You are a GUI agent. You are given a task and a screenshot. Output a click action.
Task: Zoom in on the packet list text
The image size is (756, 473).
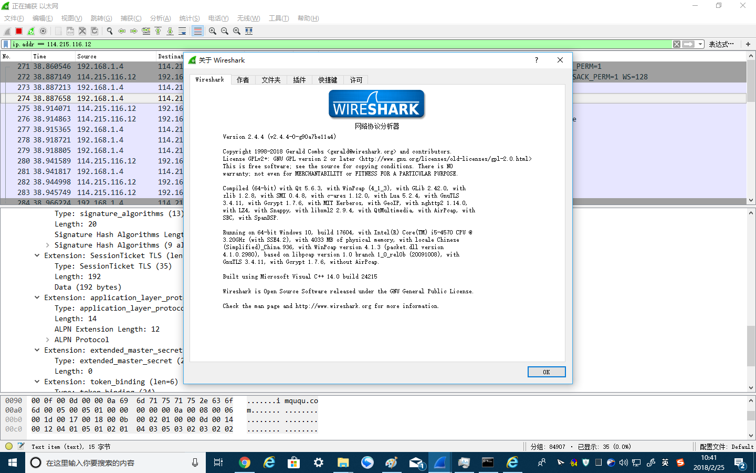click(x=212, y=31)
